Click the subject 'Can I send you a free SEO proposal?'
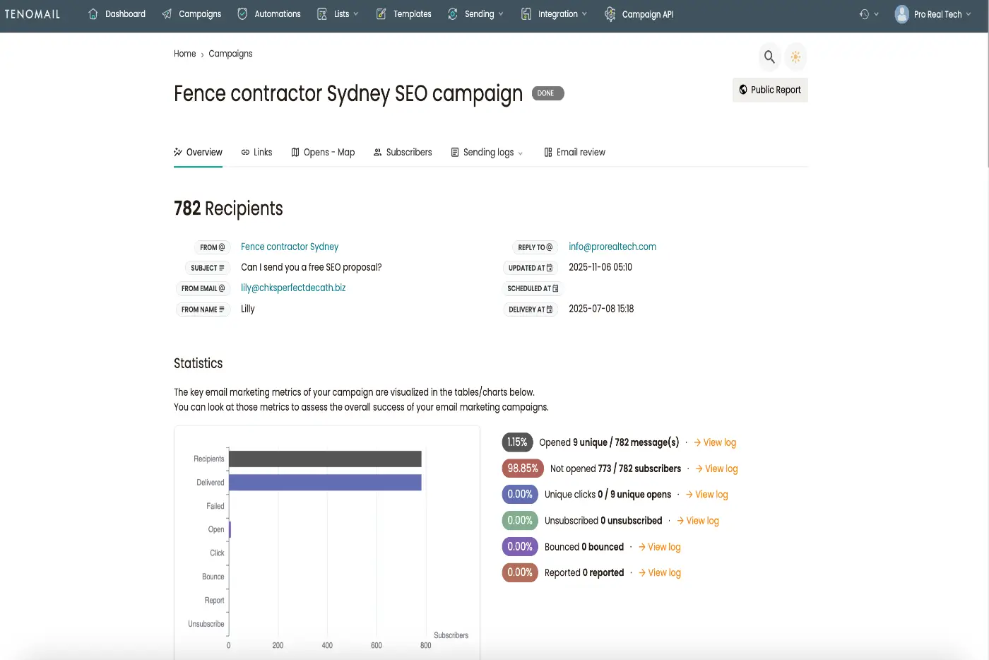 click(311, 267)
